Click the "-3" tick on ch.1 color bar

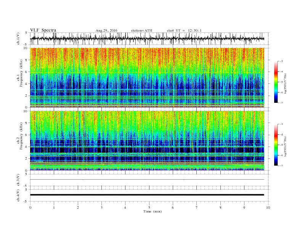281,61
